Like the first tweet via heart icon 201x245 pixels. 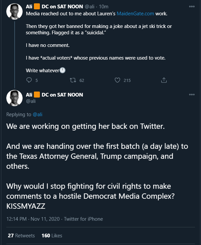[117, 80]
